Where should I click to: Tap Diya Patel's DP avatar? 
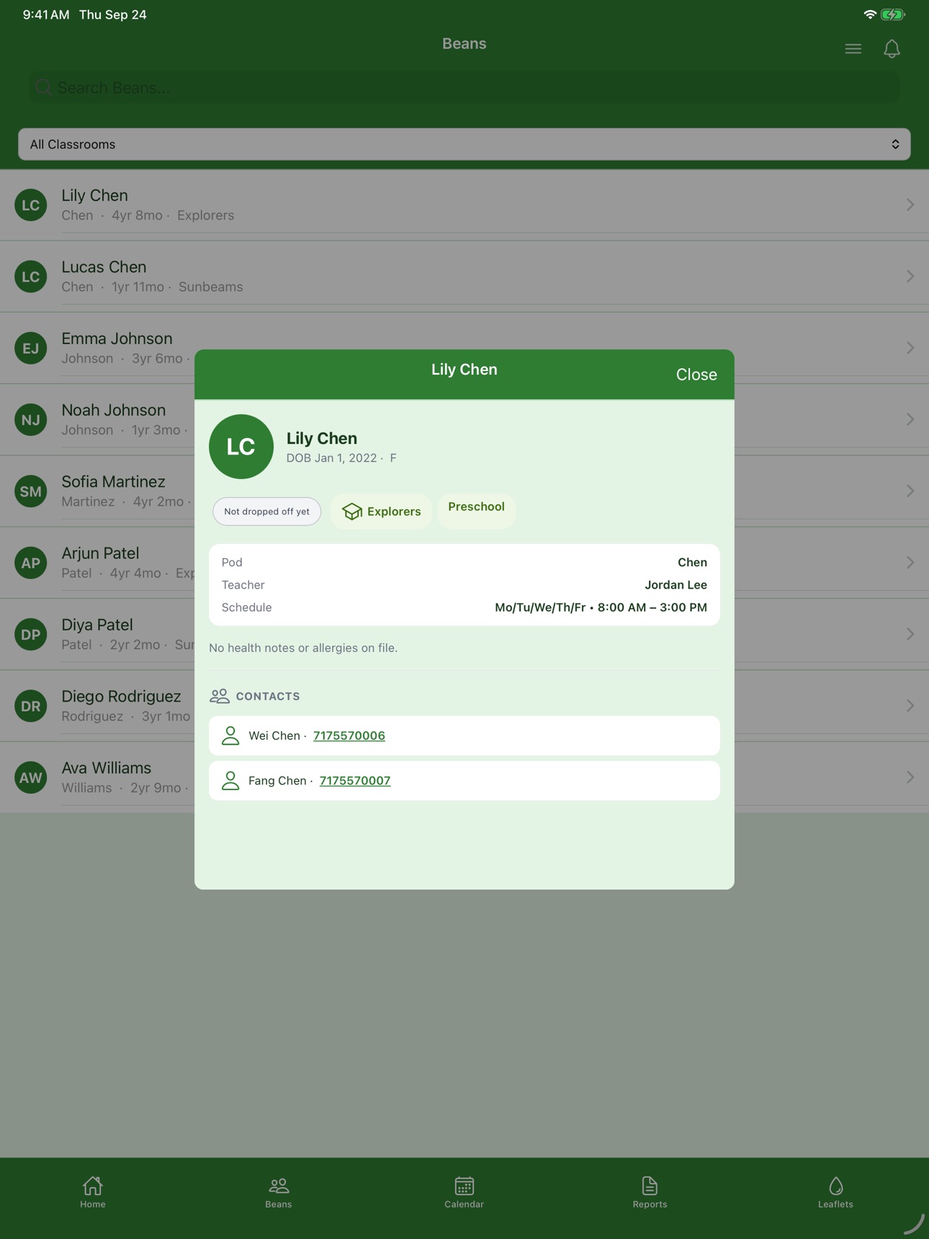tap(31, 634)
